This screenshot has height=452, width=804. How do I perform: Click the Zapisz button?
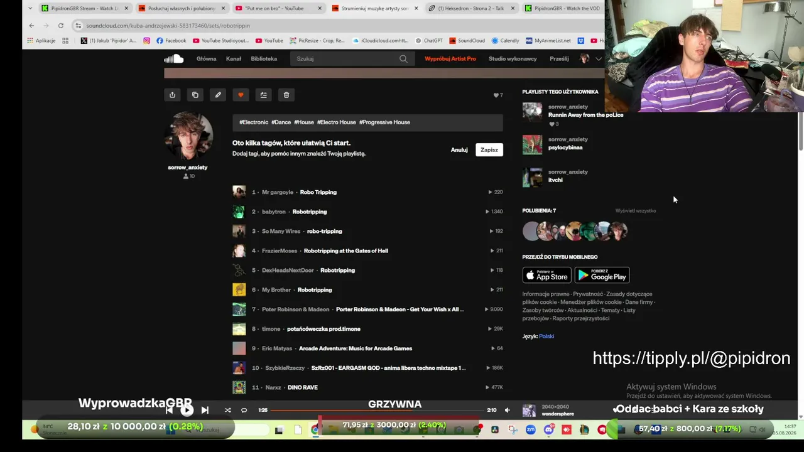pos(489,150)
